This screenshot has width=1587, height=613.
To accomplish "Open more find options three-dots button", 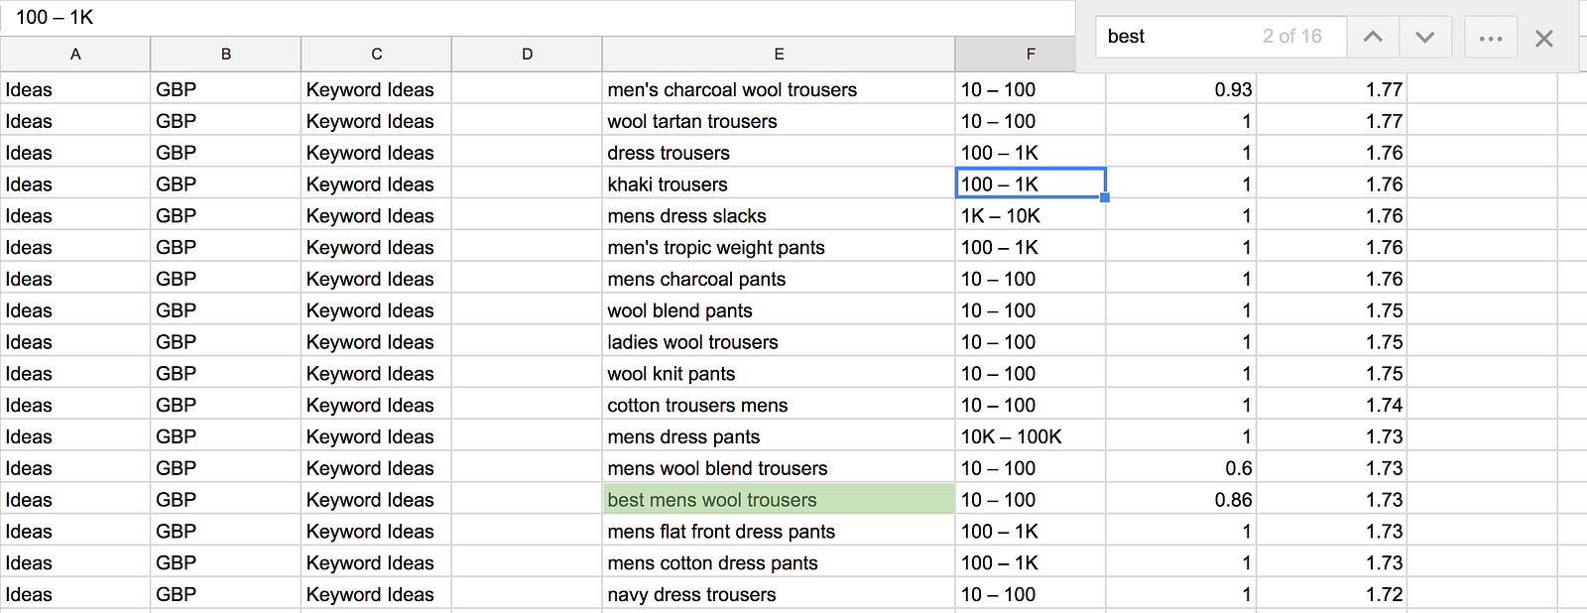I will [x=1490, y=38].
